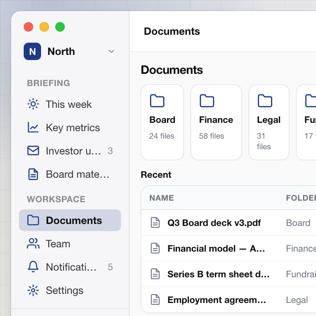Click the 24 files count text

pyautogui.click(x=162, y=136)
